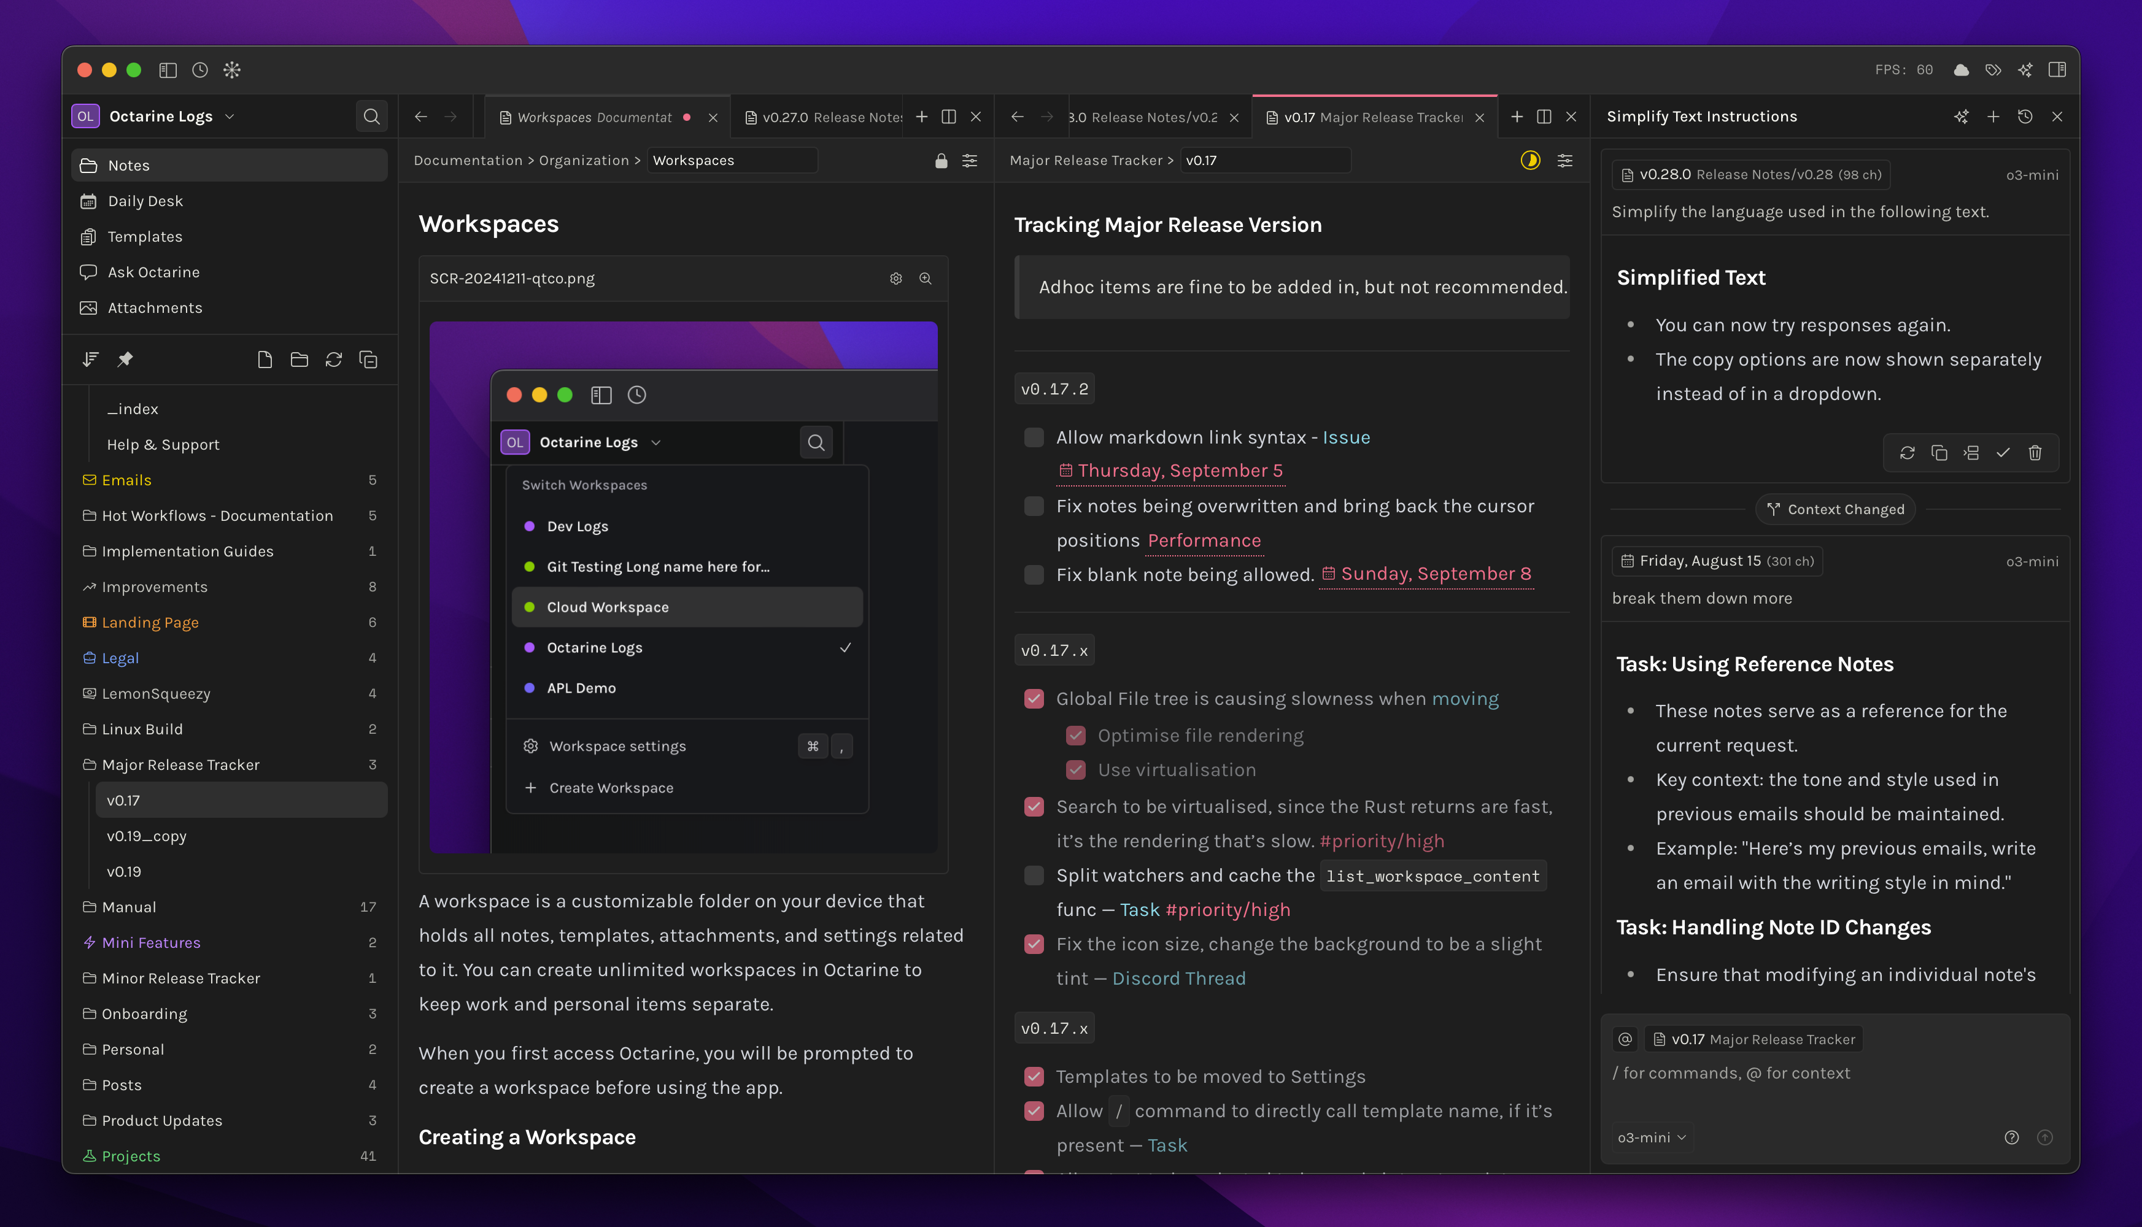Open the Discord Thread link
Viewport: 2142px width, 1227px height.
pos(1178,979)
